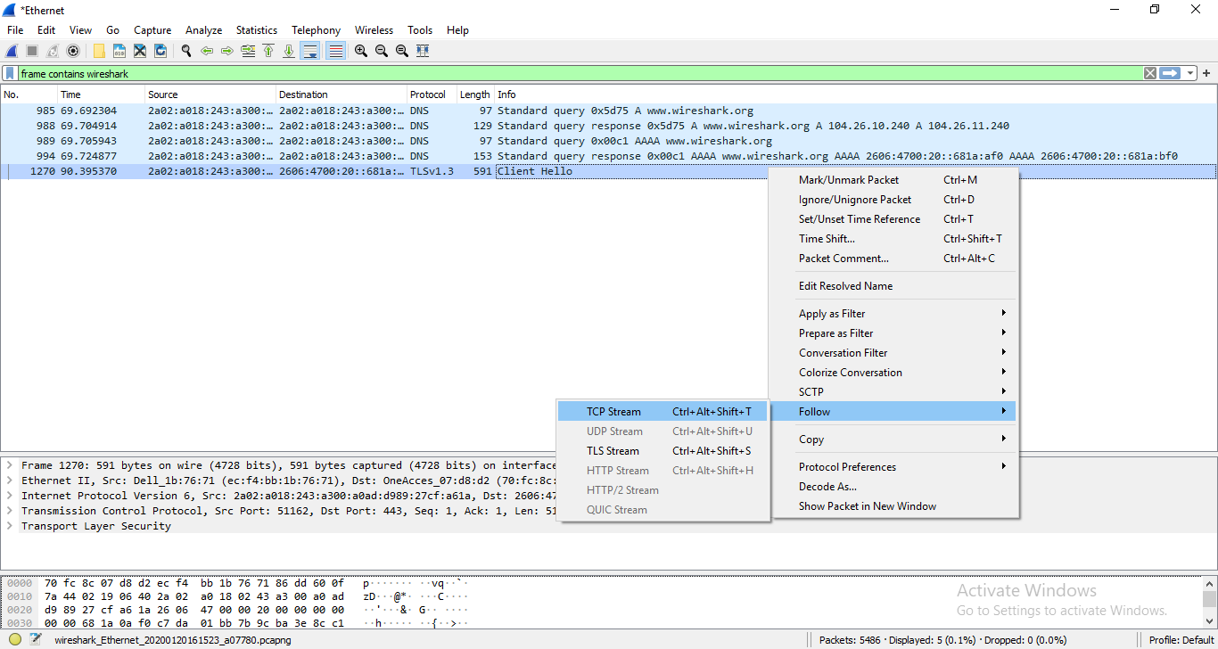
Task: Expand Apply as Filter submenu
Action: (893, 314)
